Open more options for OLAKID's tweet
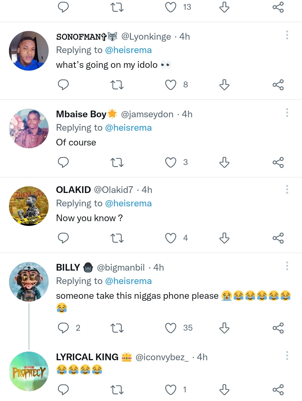Viewport: 302px width, 401px height. (287, 189)
